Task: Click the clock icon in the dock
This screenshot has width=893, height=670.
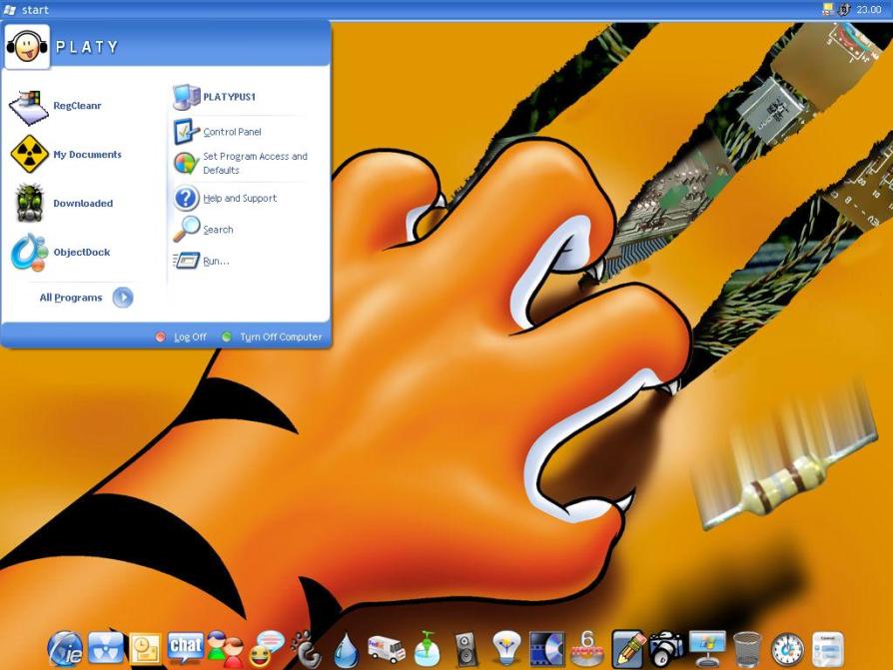Action: coord(787,649)
